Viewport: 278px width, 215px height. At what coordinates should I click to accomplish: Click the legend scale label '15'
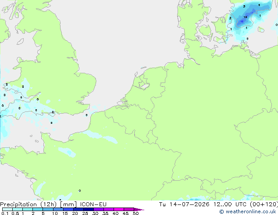[x=65, y=213]
